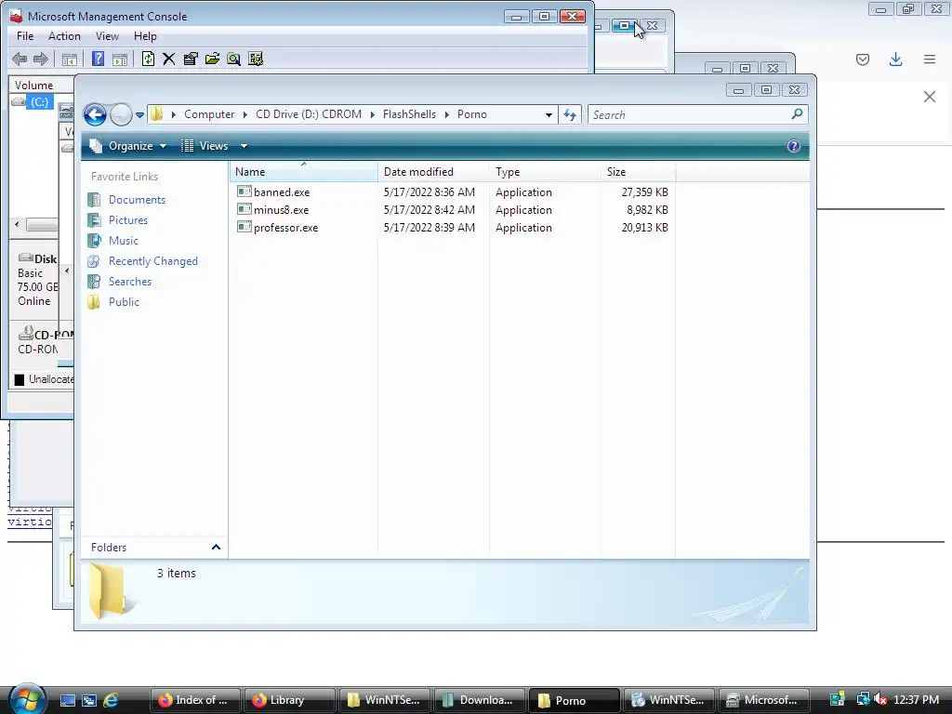Image resolution: width=952 pixels, height=714 pixels.
Task: Expand the Views dropdown arrow
Action: point(244,146)
